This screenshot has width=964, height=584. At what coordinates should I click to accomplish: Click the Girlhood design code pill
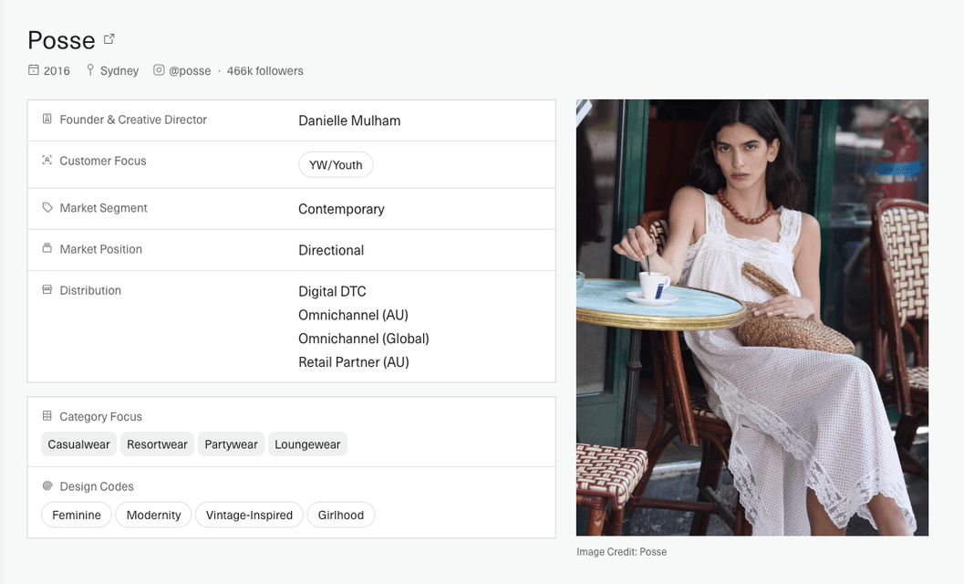click(x=341, y=515)
